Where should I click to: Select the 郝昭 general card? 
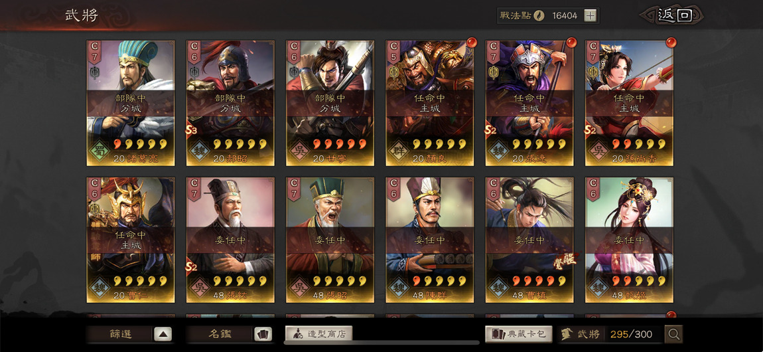[x=230, y=103]
